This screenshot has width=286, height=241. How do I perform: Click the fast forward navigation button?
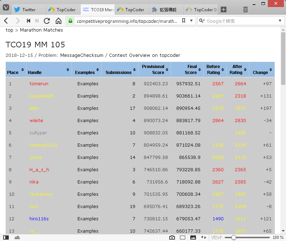(37, 21)
